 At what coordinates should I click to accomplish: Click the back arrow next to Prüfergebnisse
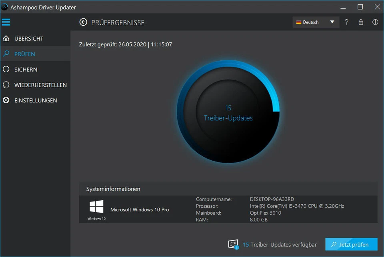pos(83,22)
